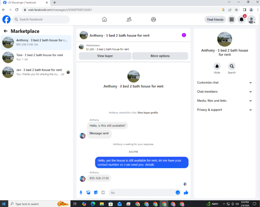Open the Friends icon in top navigation
The height and width of the screenshot is (207, 260).
pos(129,19)
